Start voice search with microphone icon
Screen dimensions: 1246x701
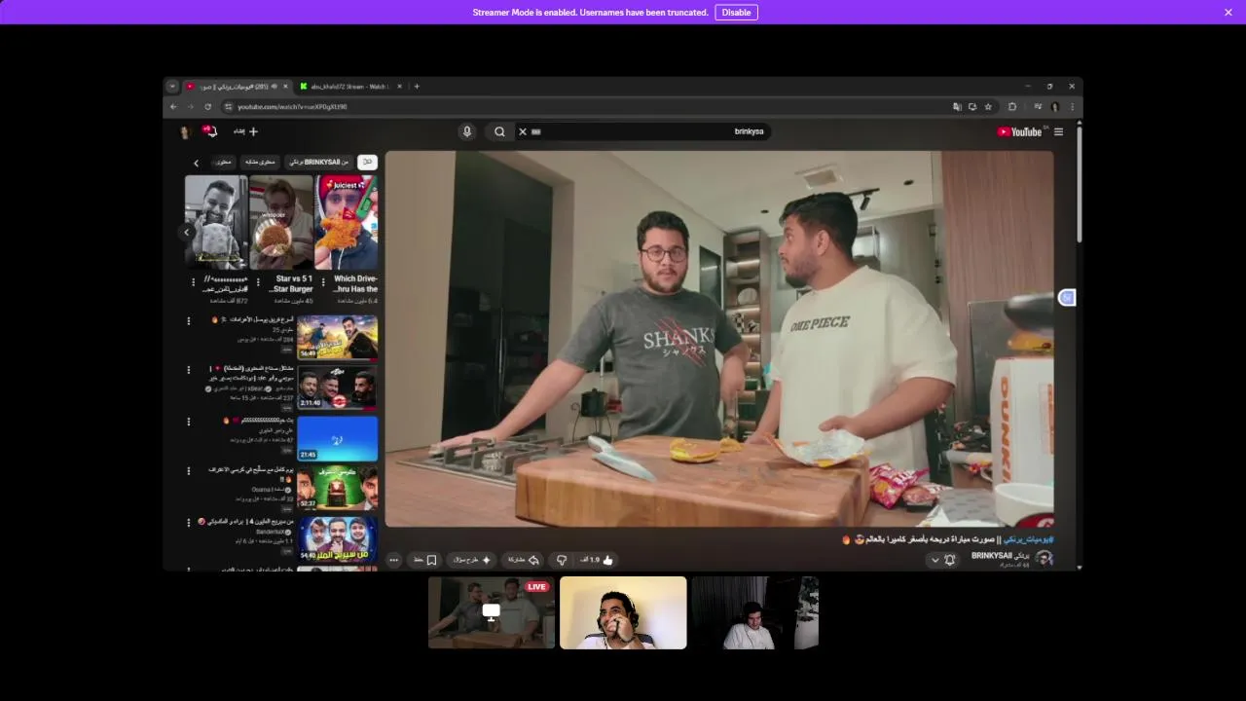pyautogui.click(x=466, y=131)
